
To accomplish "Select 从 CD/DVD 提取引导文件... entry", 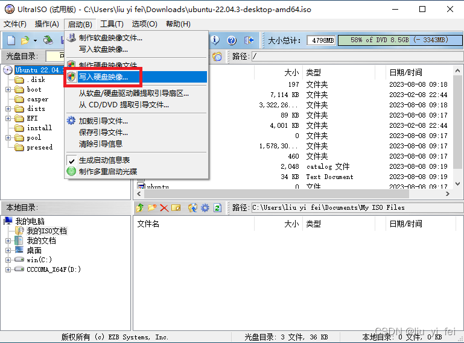I will [136, 105].
